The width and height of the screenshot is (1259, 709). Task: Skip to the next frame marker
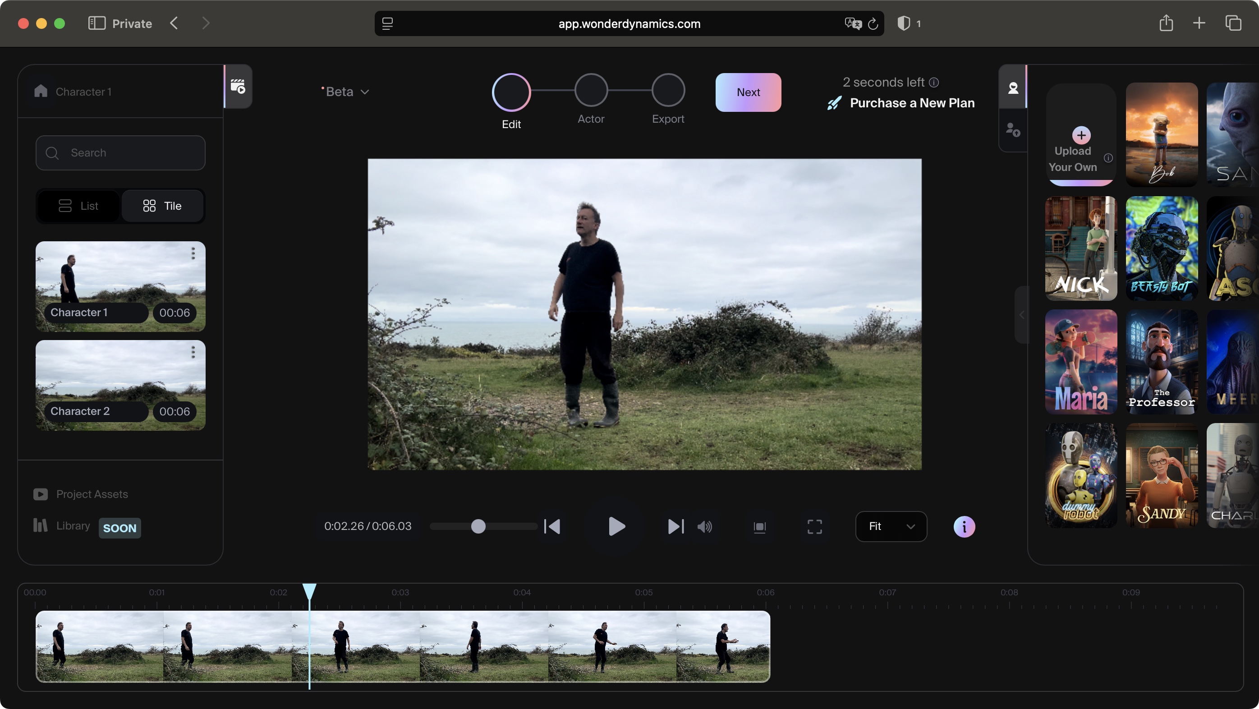tap(675, 527)
